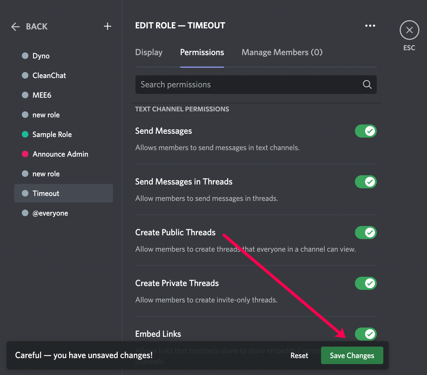The width and height of the screenshot is (427, 375).
Task: Toggle Create Public Threads permission off
Action: [366, 233]
